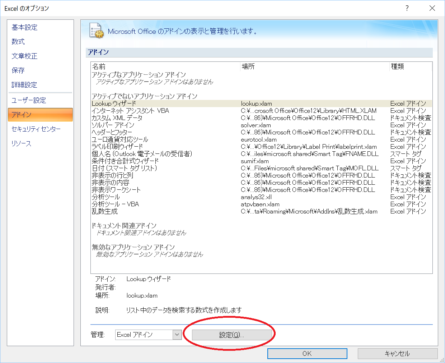Select the 非表示ワークシート row

tap(262, 190)
